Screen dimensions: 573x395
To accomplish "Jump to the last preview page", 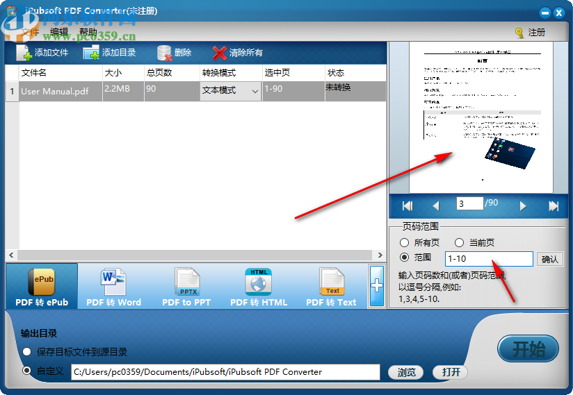I will click(554, 206).
